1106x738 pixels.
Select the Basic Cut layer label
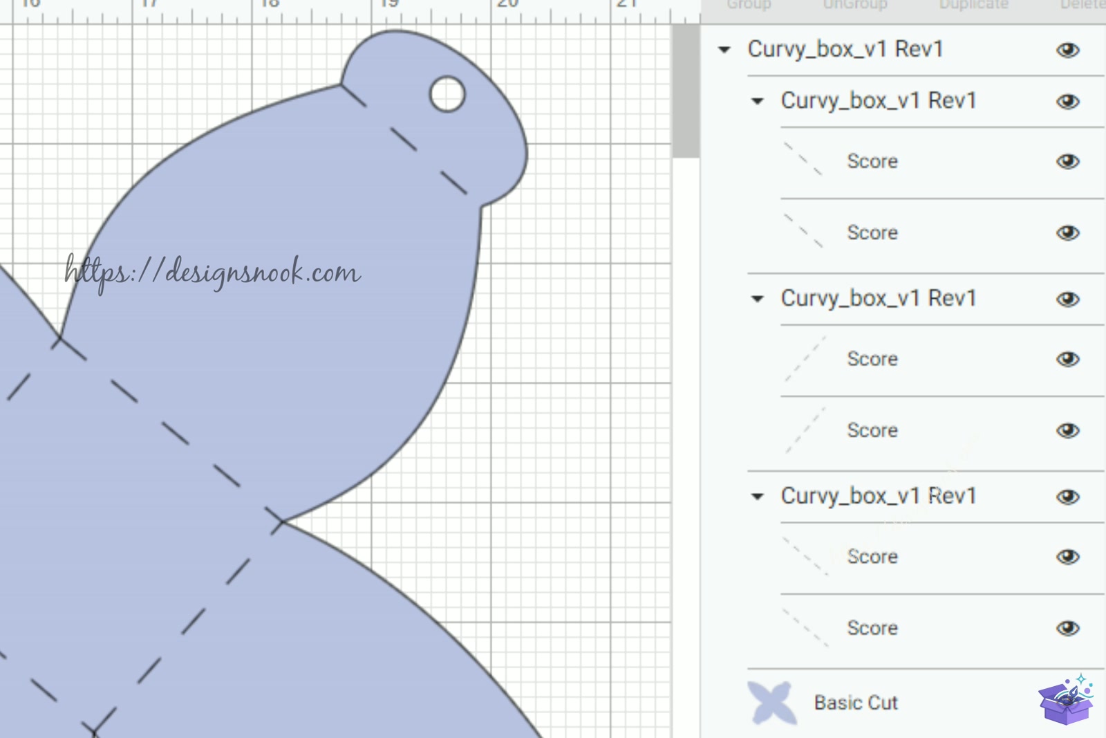point(856,703)
